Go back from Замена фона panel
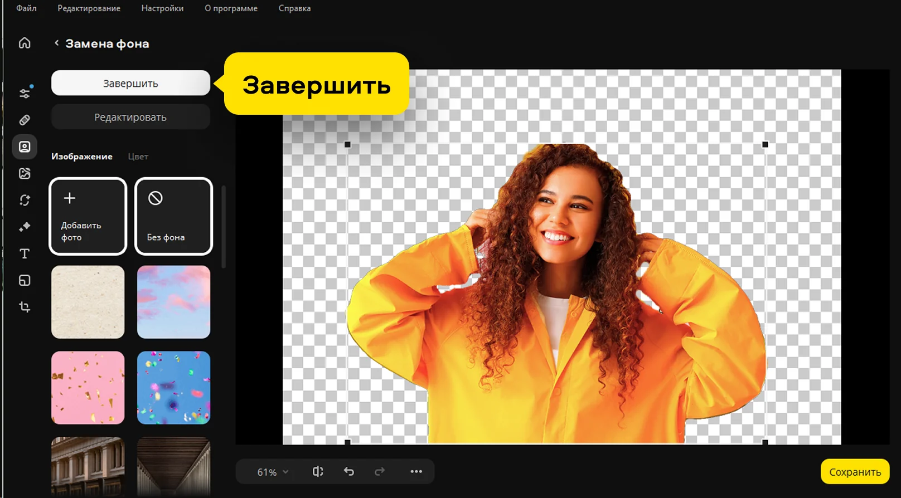The height and width of the screenshot is (498, 901). [56, 43]
